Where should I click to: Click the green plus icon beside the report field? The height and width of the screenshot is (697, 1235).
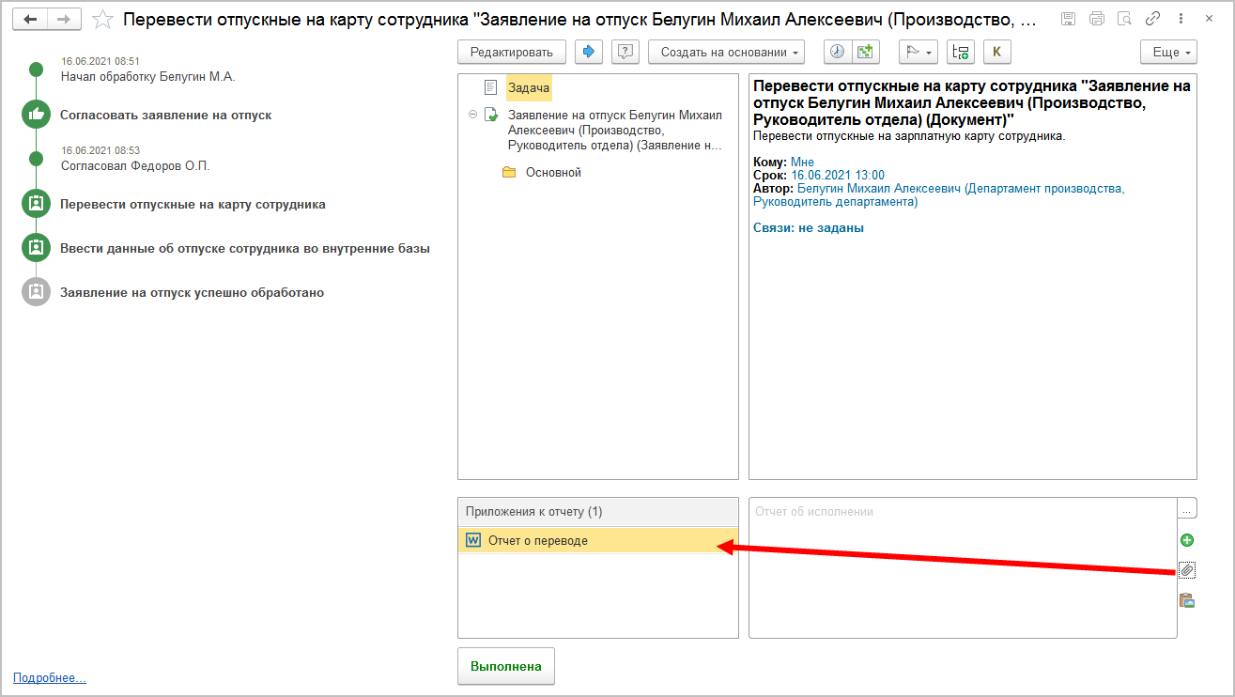click(x=1187, y=540)
